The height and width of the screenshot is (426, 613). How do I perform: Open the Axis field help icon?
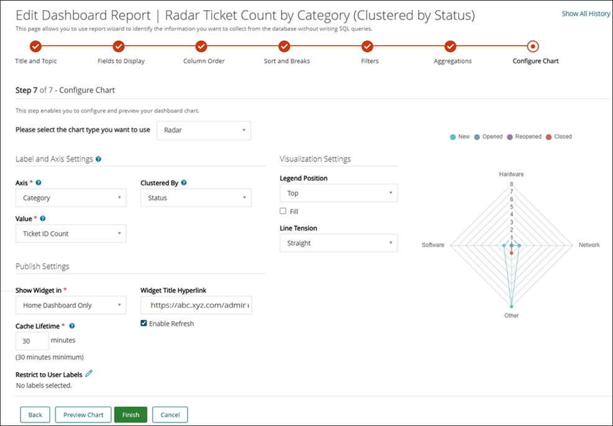[39, 183]
